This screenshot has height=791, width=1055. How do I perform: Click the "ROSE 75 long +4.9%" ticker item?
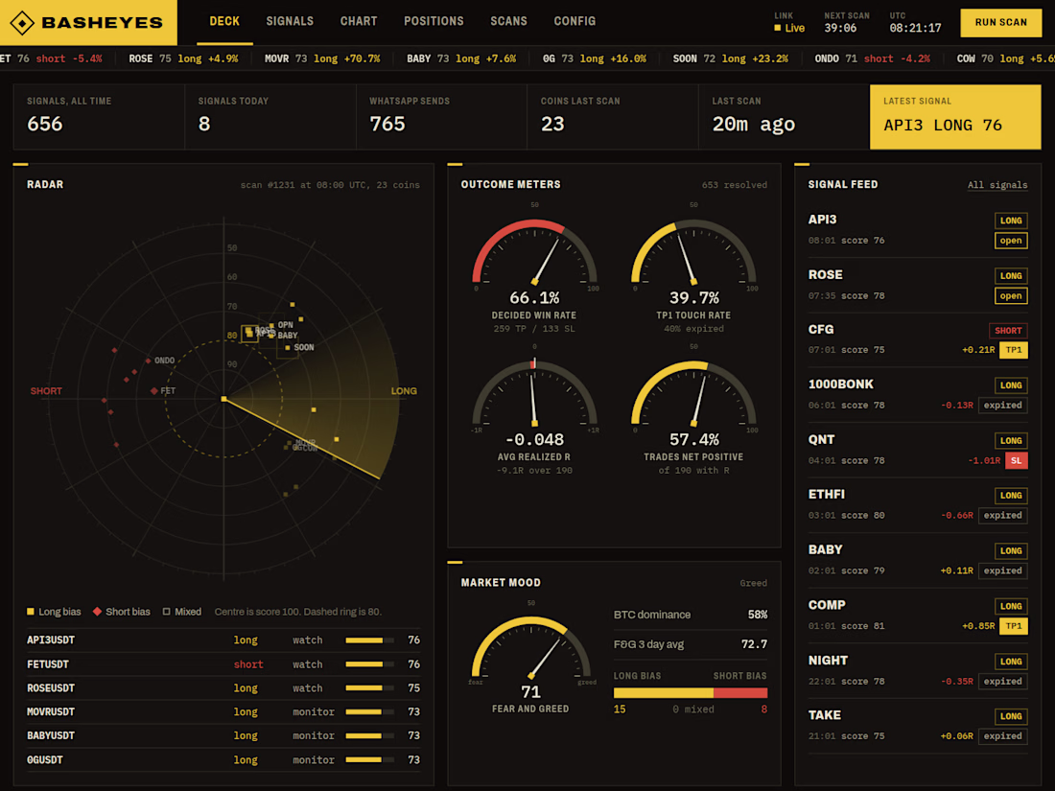point(184,58)
